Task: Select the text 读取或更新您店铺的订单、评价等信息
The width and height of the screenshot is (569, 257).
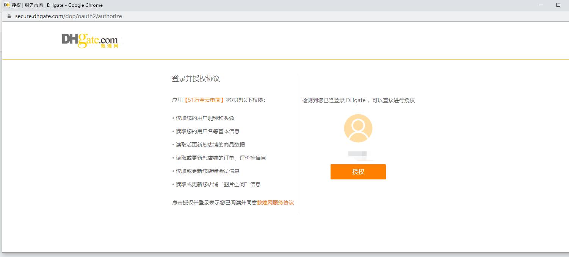Action: (221, 158)
